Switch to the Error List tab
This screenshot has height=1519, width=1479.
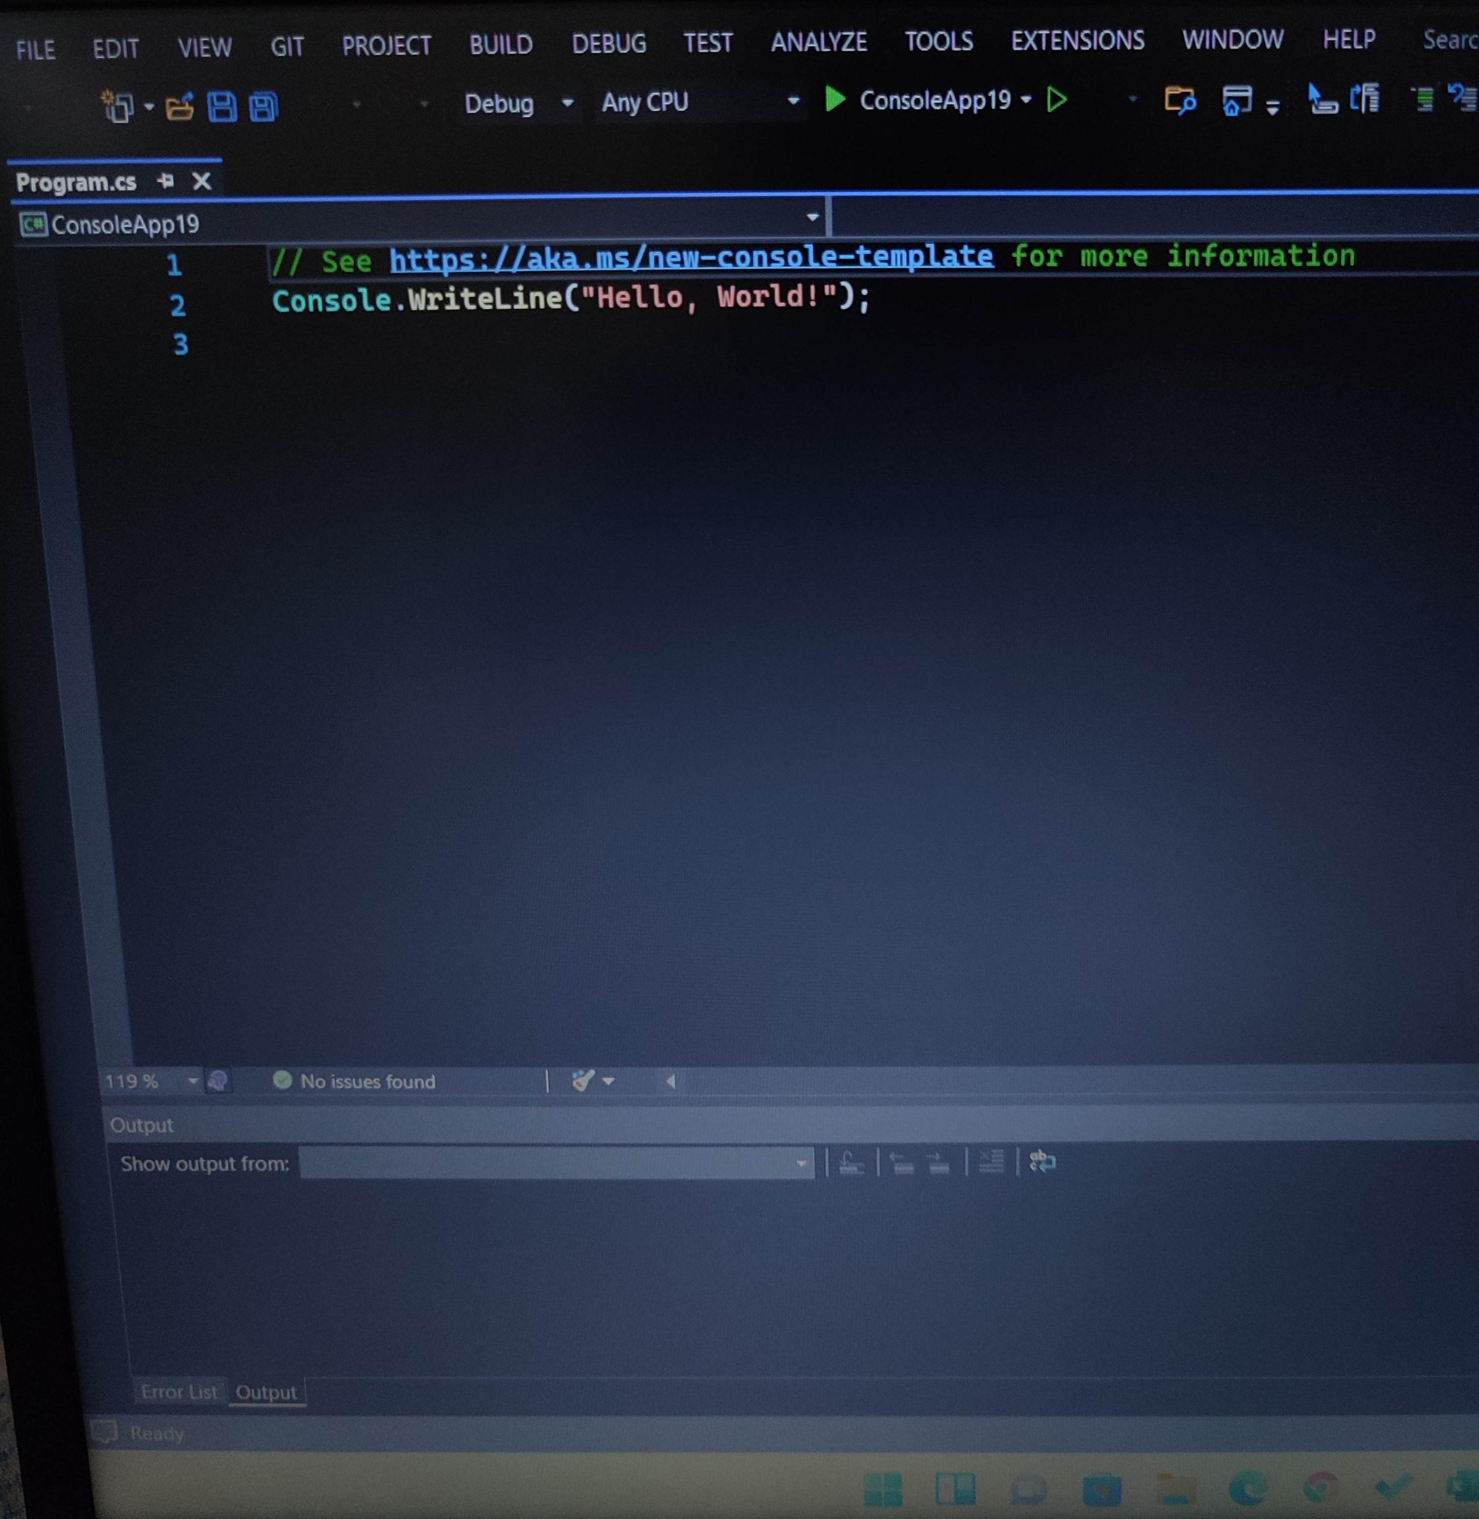pyautogui.click(x=179, y=1391)
